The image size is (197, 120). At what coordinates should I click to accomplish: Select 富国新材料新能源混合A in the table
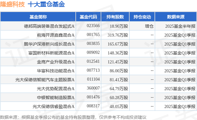click(51, 53)
